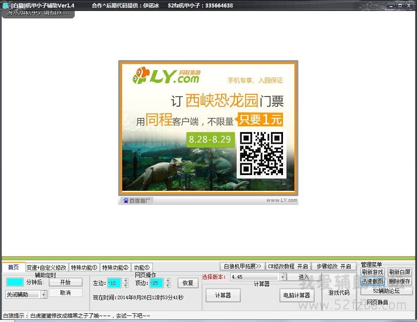Open the 关闭辅助 dropdown
Image resolution: width=417 pixels, height=322 pixels.
[26, 294]
